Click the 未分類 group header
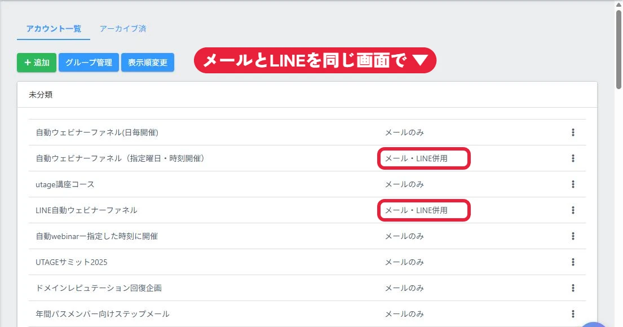 (41, 95)
